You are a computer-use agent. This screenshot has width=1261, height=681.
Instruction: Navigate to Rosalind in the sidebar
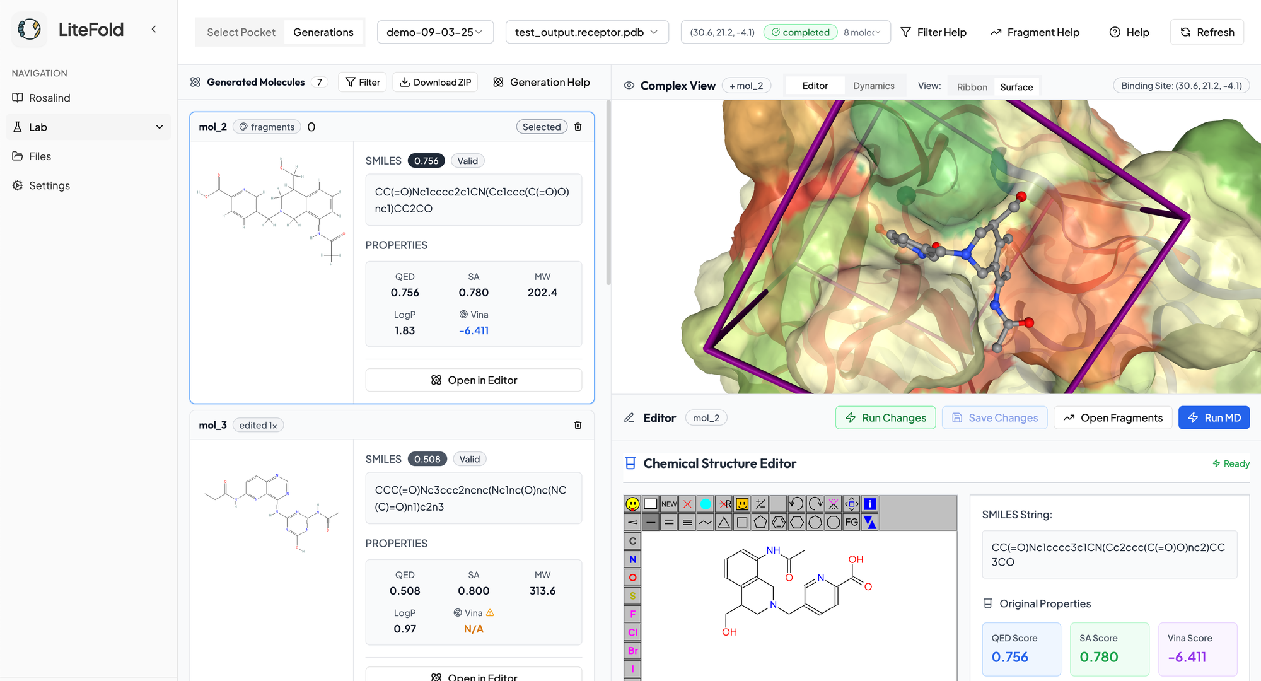coord(50,98)
